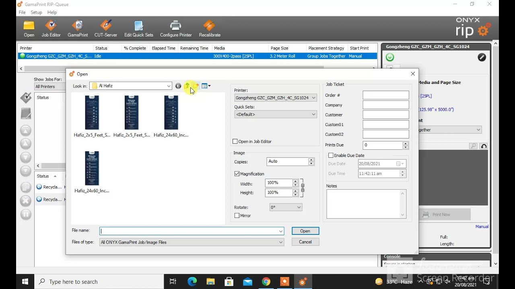Click the width-height link constraint icon
The image size is (515, 289).
(303, 188)
